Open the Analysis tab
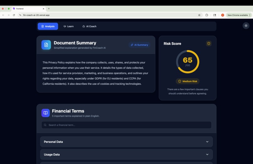This screenshot has width=253, height=164. pyautogui.click(x=48, y=26)
